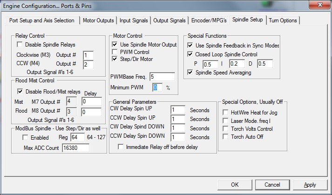This screenshot has width=332, height=195.
Task: Uncheck Use Spindle Motor Output
Action: pos(115,45)
